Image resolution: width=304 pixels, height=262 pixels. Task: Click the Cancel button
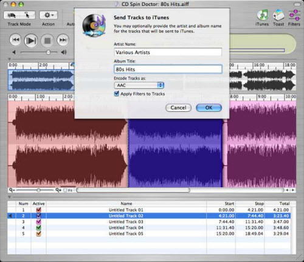178,108
